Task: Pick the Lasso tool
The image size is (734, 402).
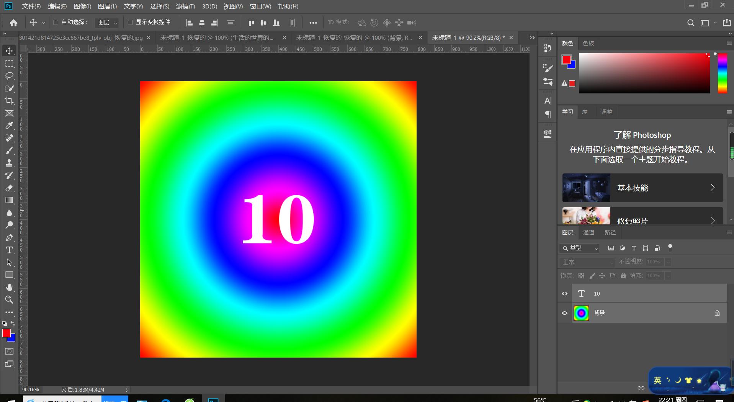Action: [9, 76]
